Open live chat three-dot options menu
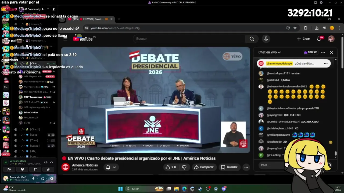 323,52
